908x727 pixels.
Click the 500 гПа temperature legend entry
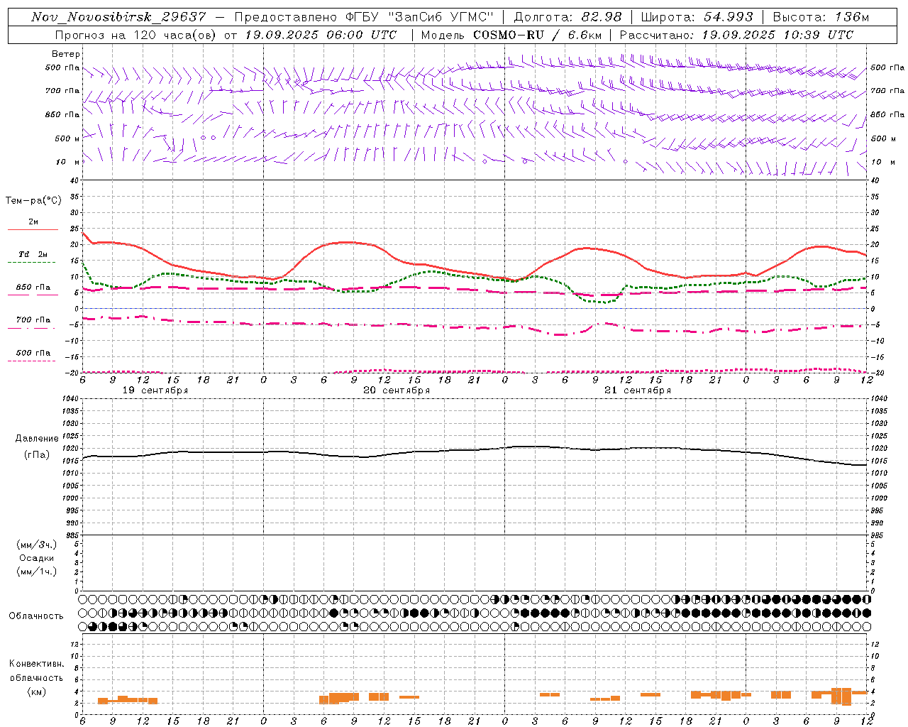[x=33, y=353]
